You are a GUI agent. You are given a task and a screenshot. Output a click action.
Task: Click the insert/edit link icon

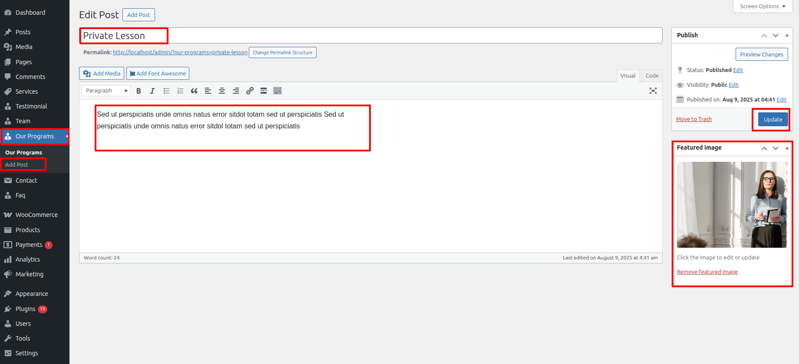pos(250,91)
